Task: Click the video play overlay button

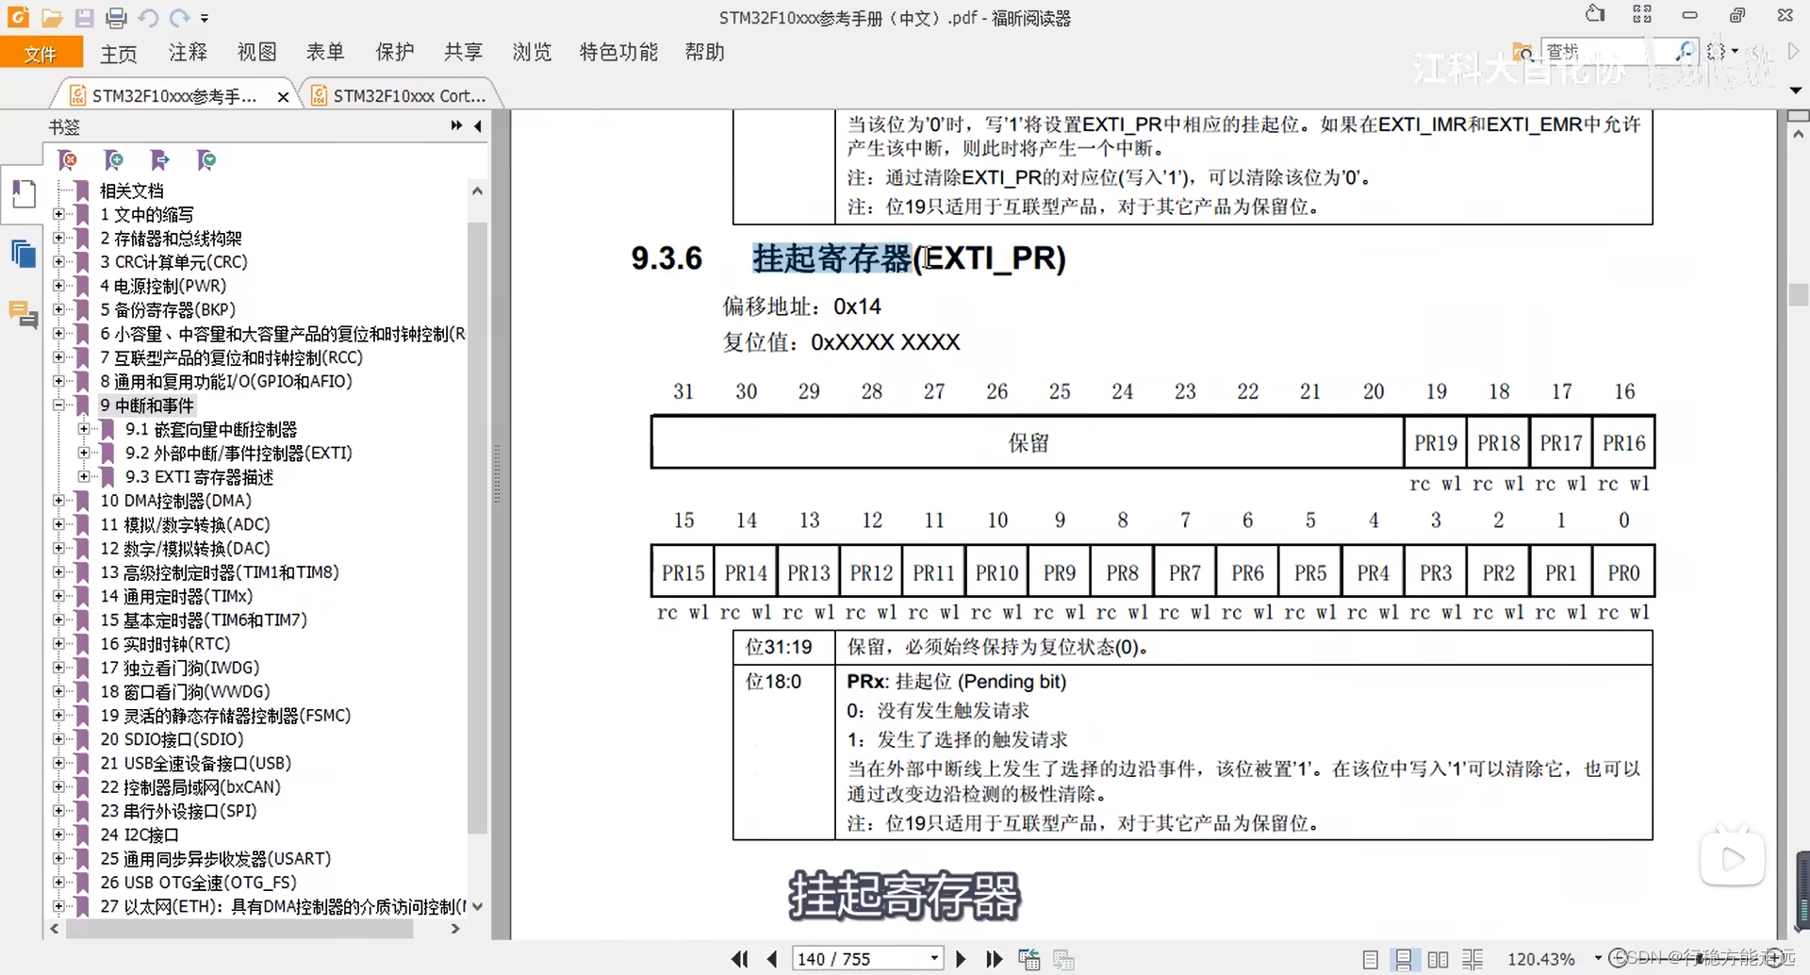Action: click(1733, 858)
